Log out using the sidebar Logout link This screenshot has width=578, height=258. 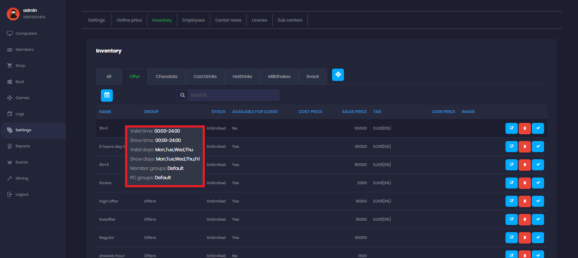[22, 194]
